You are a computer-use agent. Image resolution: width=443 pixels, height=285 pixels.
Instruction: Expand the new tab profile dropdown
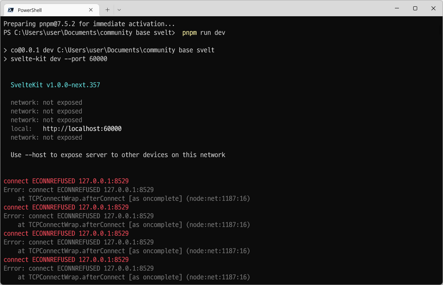(119, 10)
